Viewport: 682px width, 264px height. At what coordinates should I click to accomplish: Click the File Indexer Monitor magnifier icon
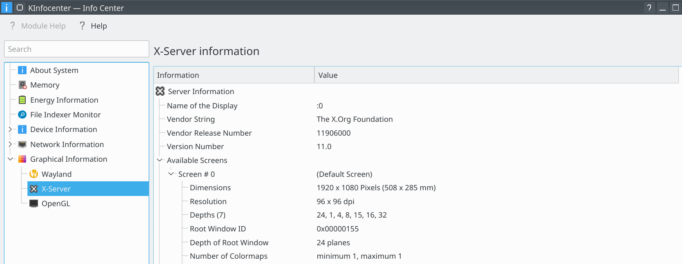click(x=22, y=115)
